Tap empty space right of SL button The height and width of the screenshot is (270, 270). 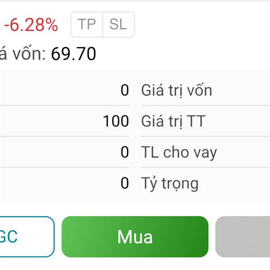pos(202,25)
